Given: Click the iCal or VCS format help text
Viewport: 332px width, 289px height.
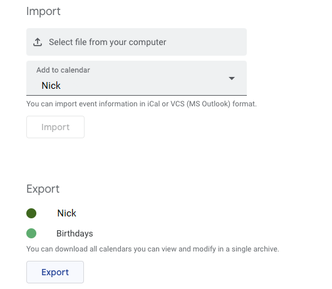Looking at the screenshot, I should (x=142, y=104).
